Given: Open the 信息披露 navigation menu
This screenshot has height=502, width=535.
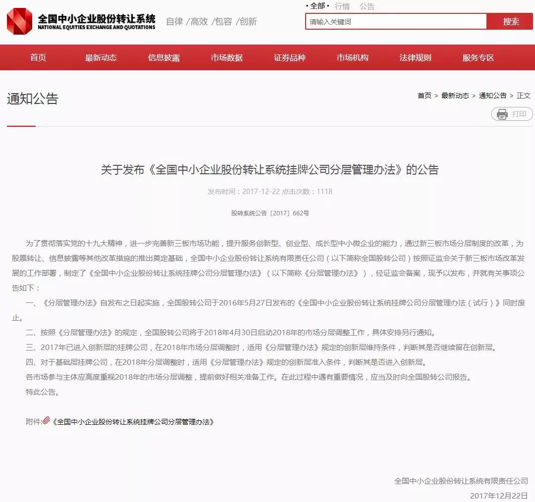Looking at the screenshot, I should click(x=164, y=57).
